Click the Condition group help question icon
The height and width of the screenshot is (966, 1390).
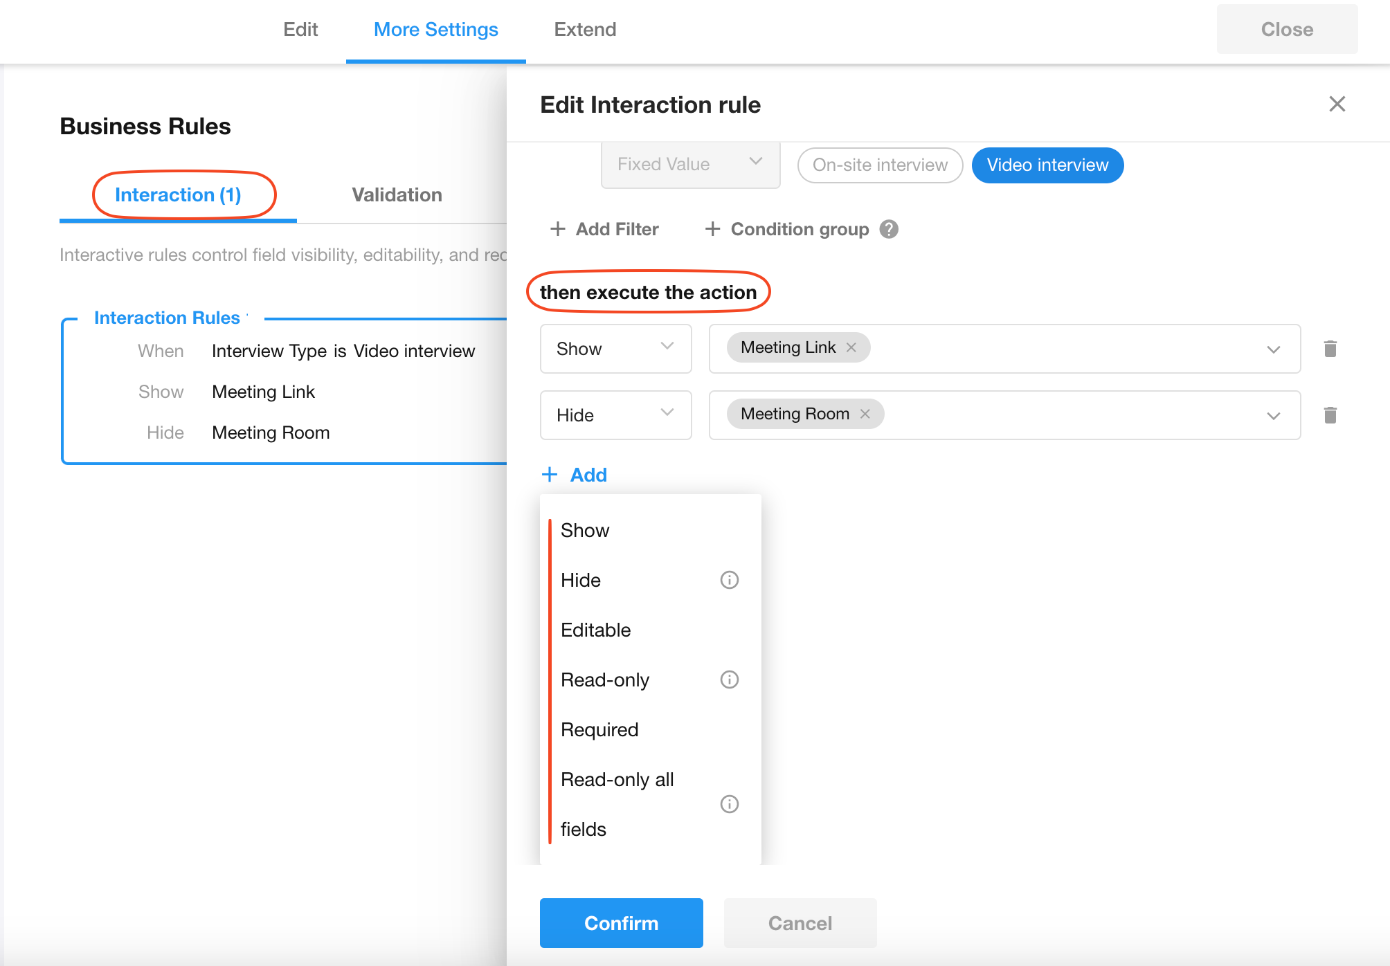(889, 229)
